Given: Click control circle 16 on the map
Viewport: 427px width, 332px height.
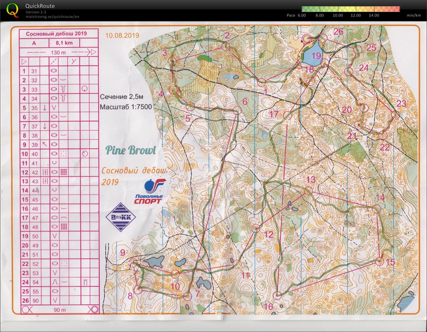Looking at the screenshot, I should pos(278,295).
